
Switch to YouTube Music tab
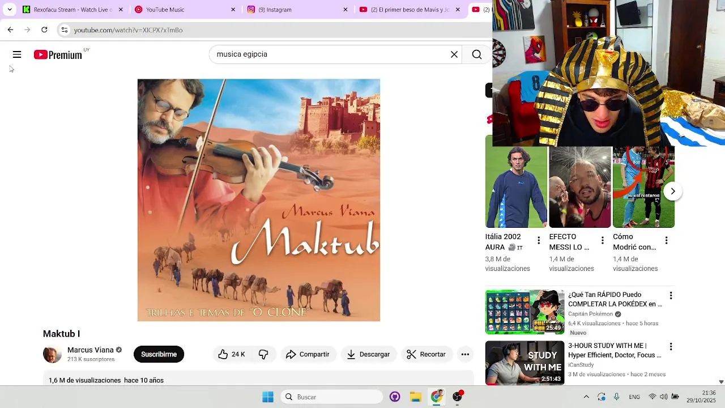(x=185, y=10)
